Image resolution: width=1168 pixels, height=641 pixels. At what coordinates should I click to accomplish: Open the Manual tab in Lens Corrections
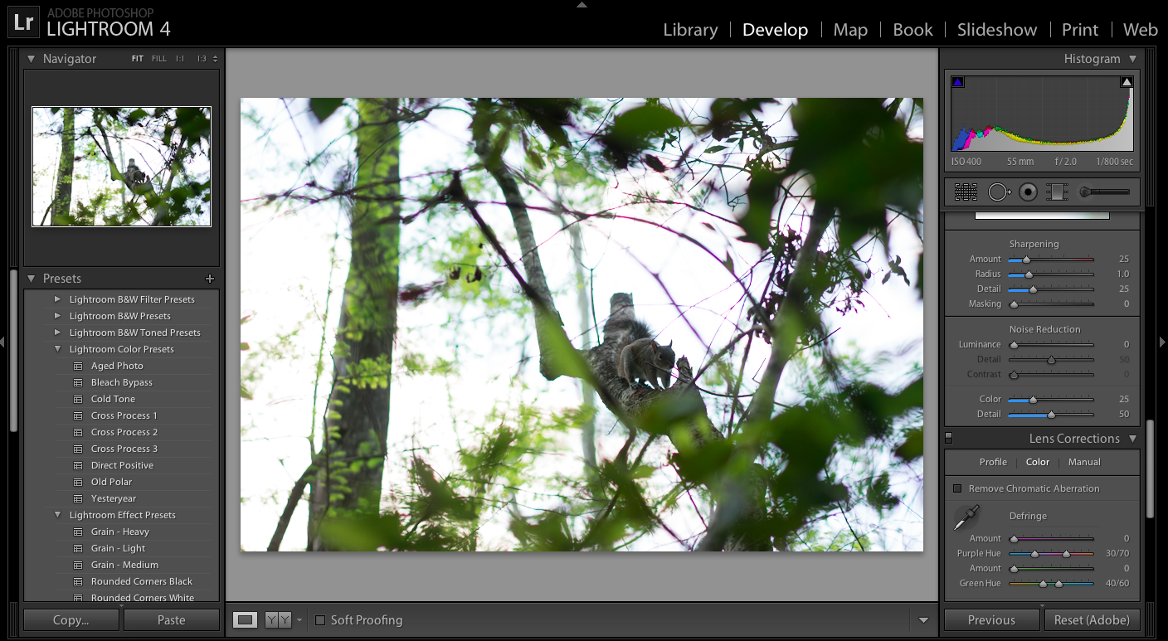[x=1084, y=462]
